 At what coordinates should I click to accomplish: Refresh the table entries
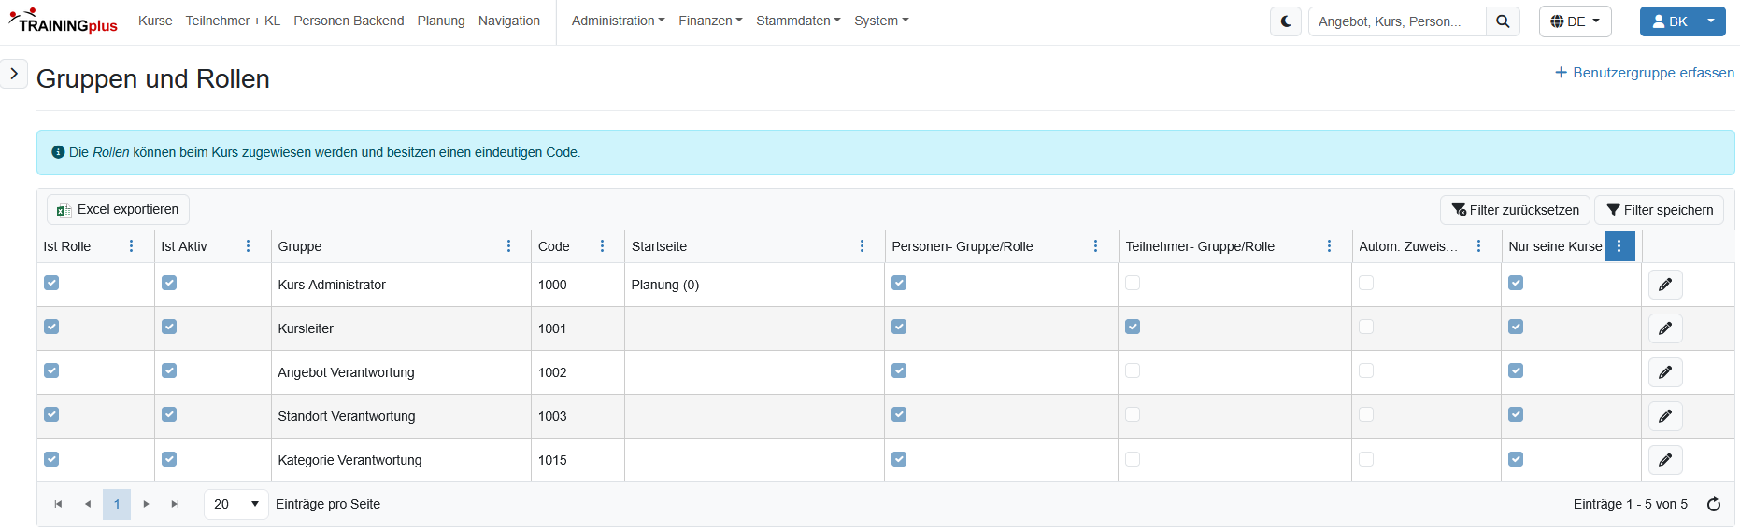[x=1714, y=504]
